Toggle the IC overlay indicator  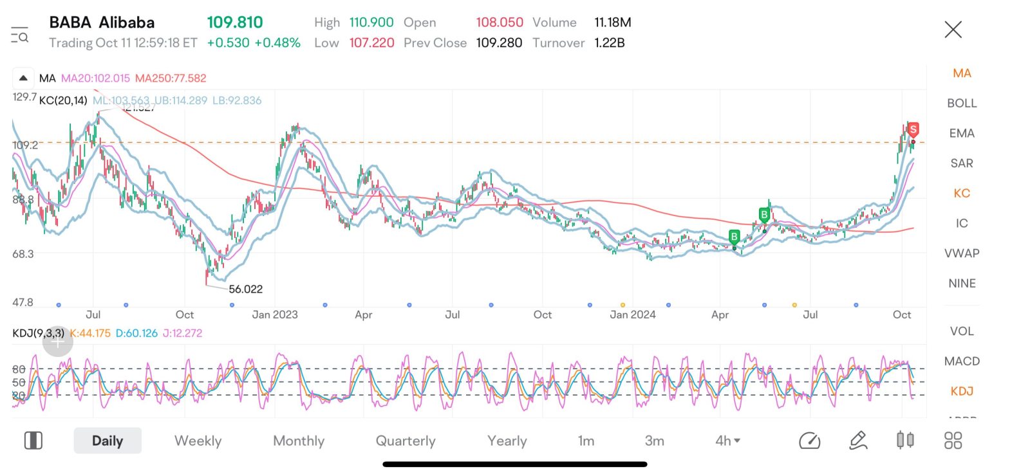[x=962, y=223]
